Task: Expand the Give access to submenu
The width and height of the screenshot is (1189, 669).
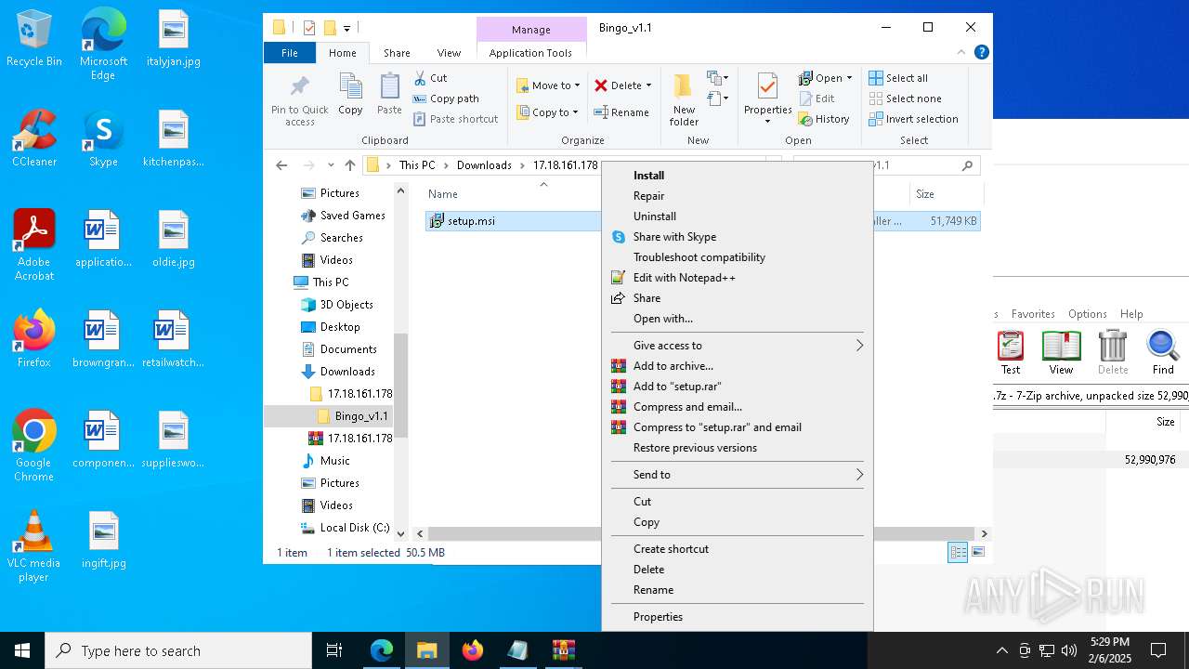Action: click(x=737, y=346)
